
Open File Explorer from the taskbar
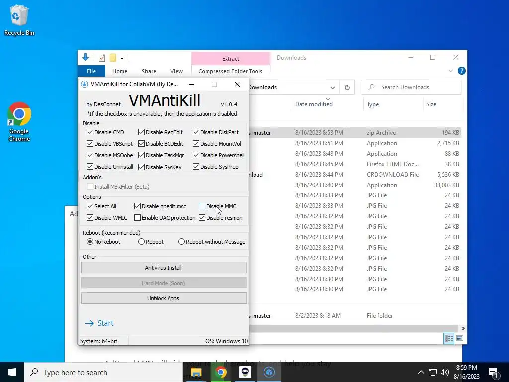point(196,372)
